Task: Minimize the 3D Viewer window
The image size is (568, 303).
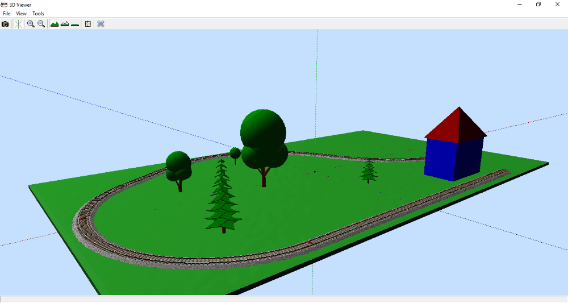Action: [x=520, y=5]
